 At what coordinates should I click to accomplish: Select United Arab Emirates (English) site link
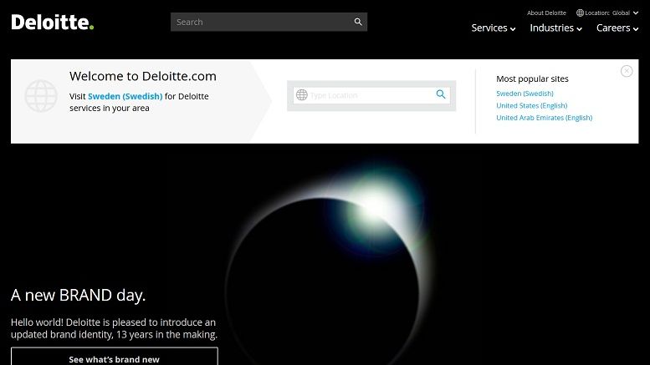(545, 118)
